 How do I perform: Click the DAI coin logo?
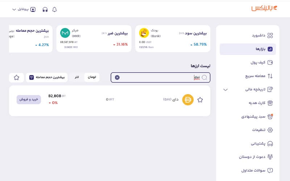click(x=188, y=100)
